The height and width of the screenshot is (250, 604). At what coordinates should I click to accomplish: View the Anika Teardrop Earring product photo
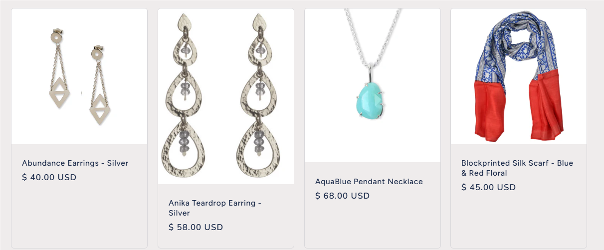pyautogui.click(x=226, y=96)
